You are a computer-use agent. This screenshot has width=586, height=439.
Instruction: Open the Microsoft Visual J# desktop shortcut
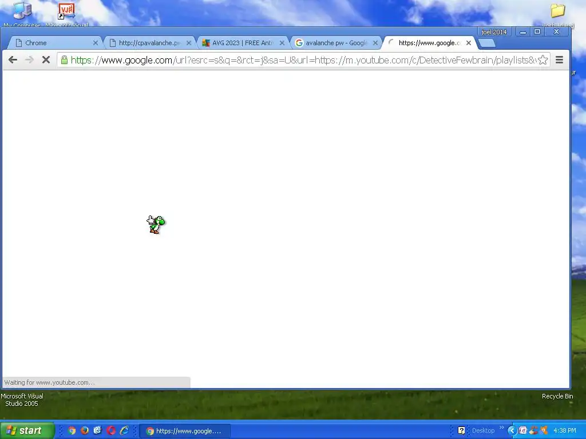[x=66, y=14]
